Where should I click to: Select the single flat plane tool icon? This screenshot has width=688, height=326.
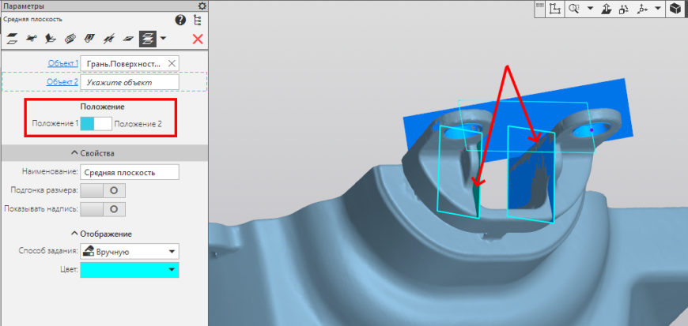127,39
